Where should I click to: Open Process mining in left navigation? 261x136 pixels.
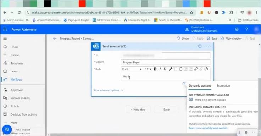20,98
